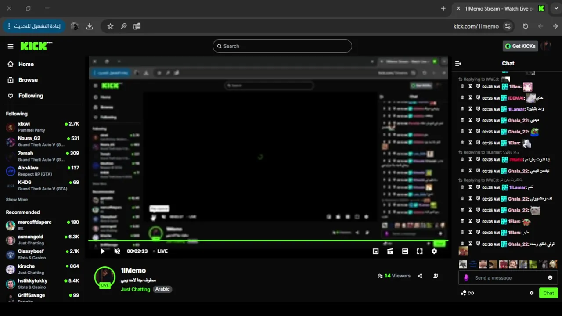Toggle theater mode in player controls
562x316 pixels.
(405, 251)
